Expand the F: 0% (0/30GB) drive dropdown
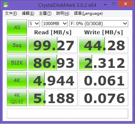This screenshot has width=135, height=124. [99, 23]
